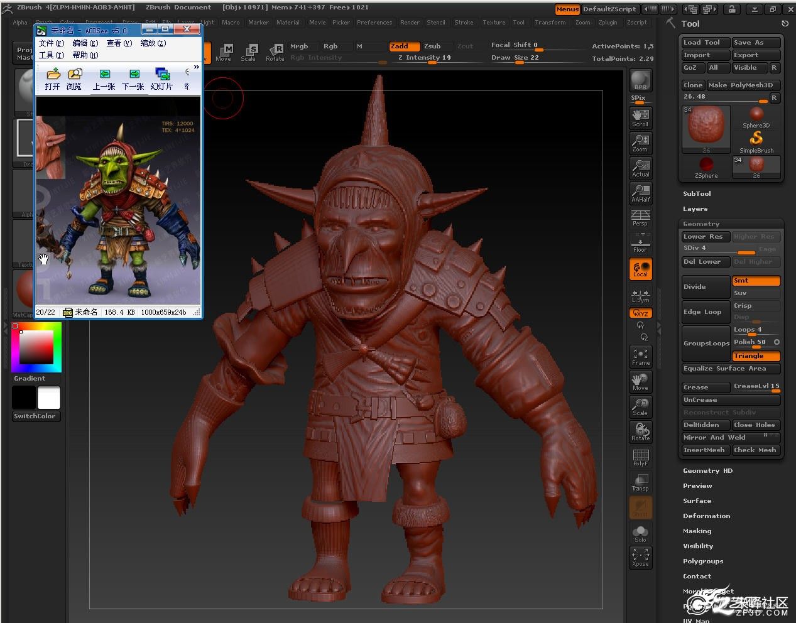Image resolution: width=796 pixels, height=623 pixels.
Task: Select the SimpleBrush tool
Action: tap(756, 141)
